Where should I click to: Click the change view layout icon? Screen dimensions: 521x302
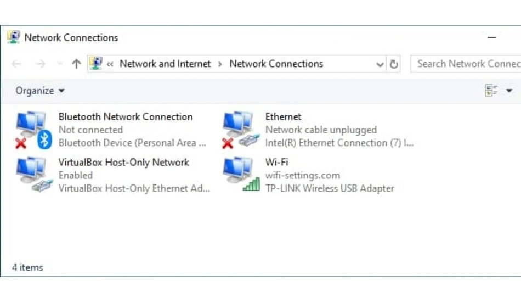point(491,90)
